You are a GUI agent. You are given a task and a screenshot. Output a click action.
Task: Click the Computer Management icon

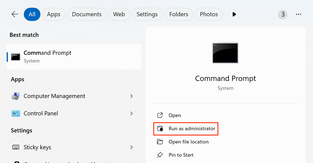(15, 96)
